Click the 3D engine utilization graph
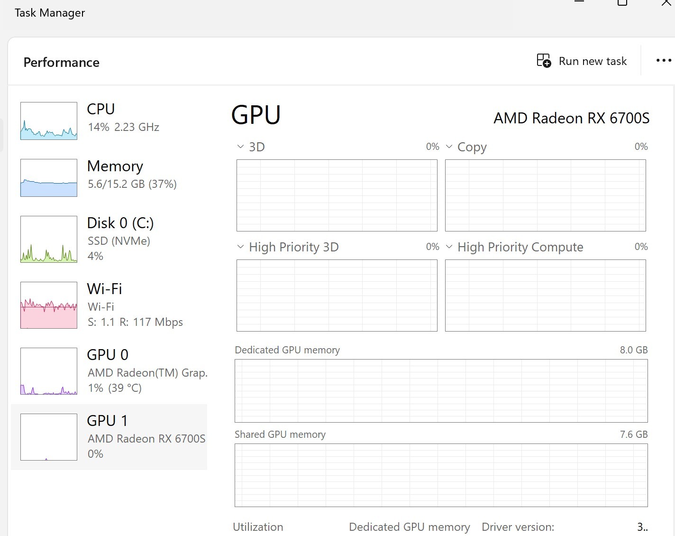 [x=337, y=195]
